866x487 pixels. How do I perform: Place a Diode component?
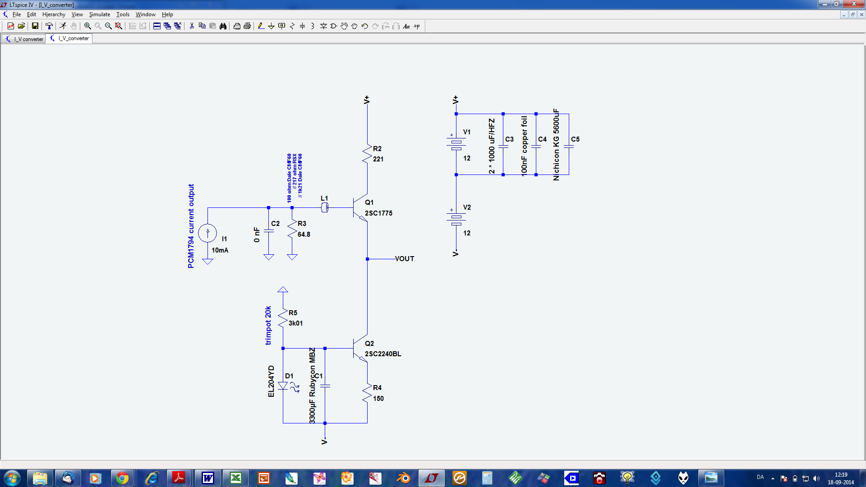coord(323,26)
